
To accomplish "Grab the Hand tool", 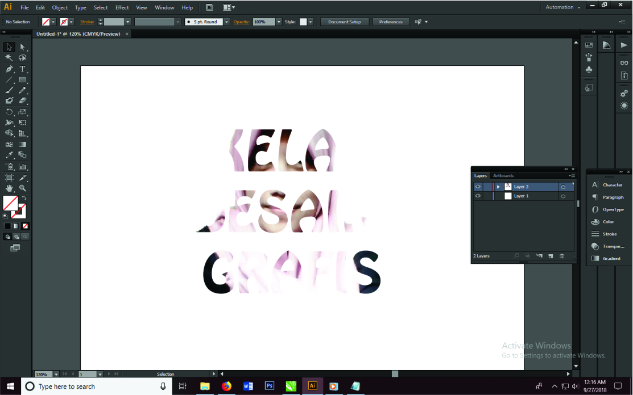I will pos(9,188).
